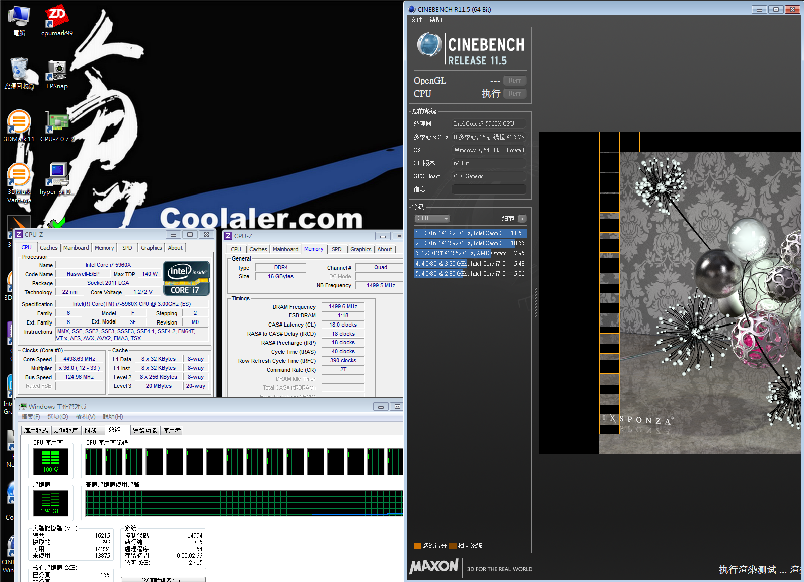The width and height of the screenshot is (804, 582).
Task: Click the memory Size 16 GBytes value
Action: pos(280,276)
